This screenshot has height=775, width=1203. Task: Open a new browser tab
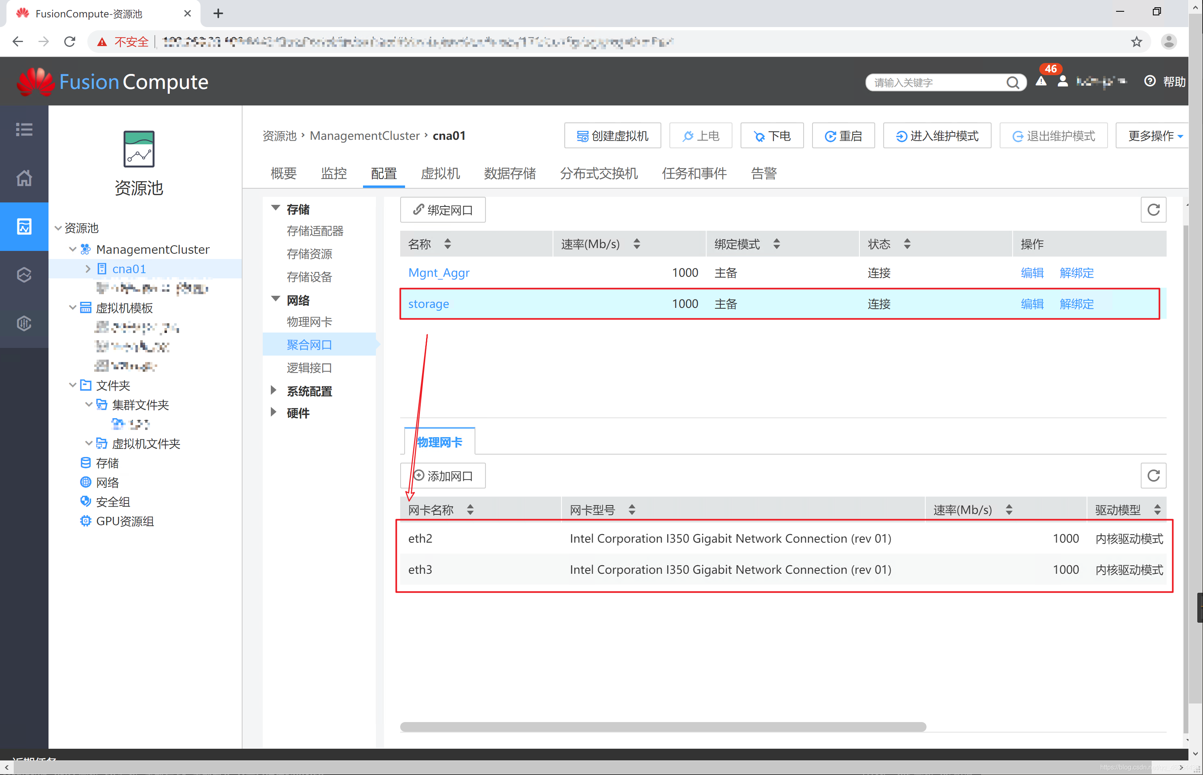pos(218,14)
